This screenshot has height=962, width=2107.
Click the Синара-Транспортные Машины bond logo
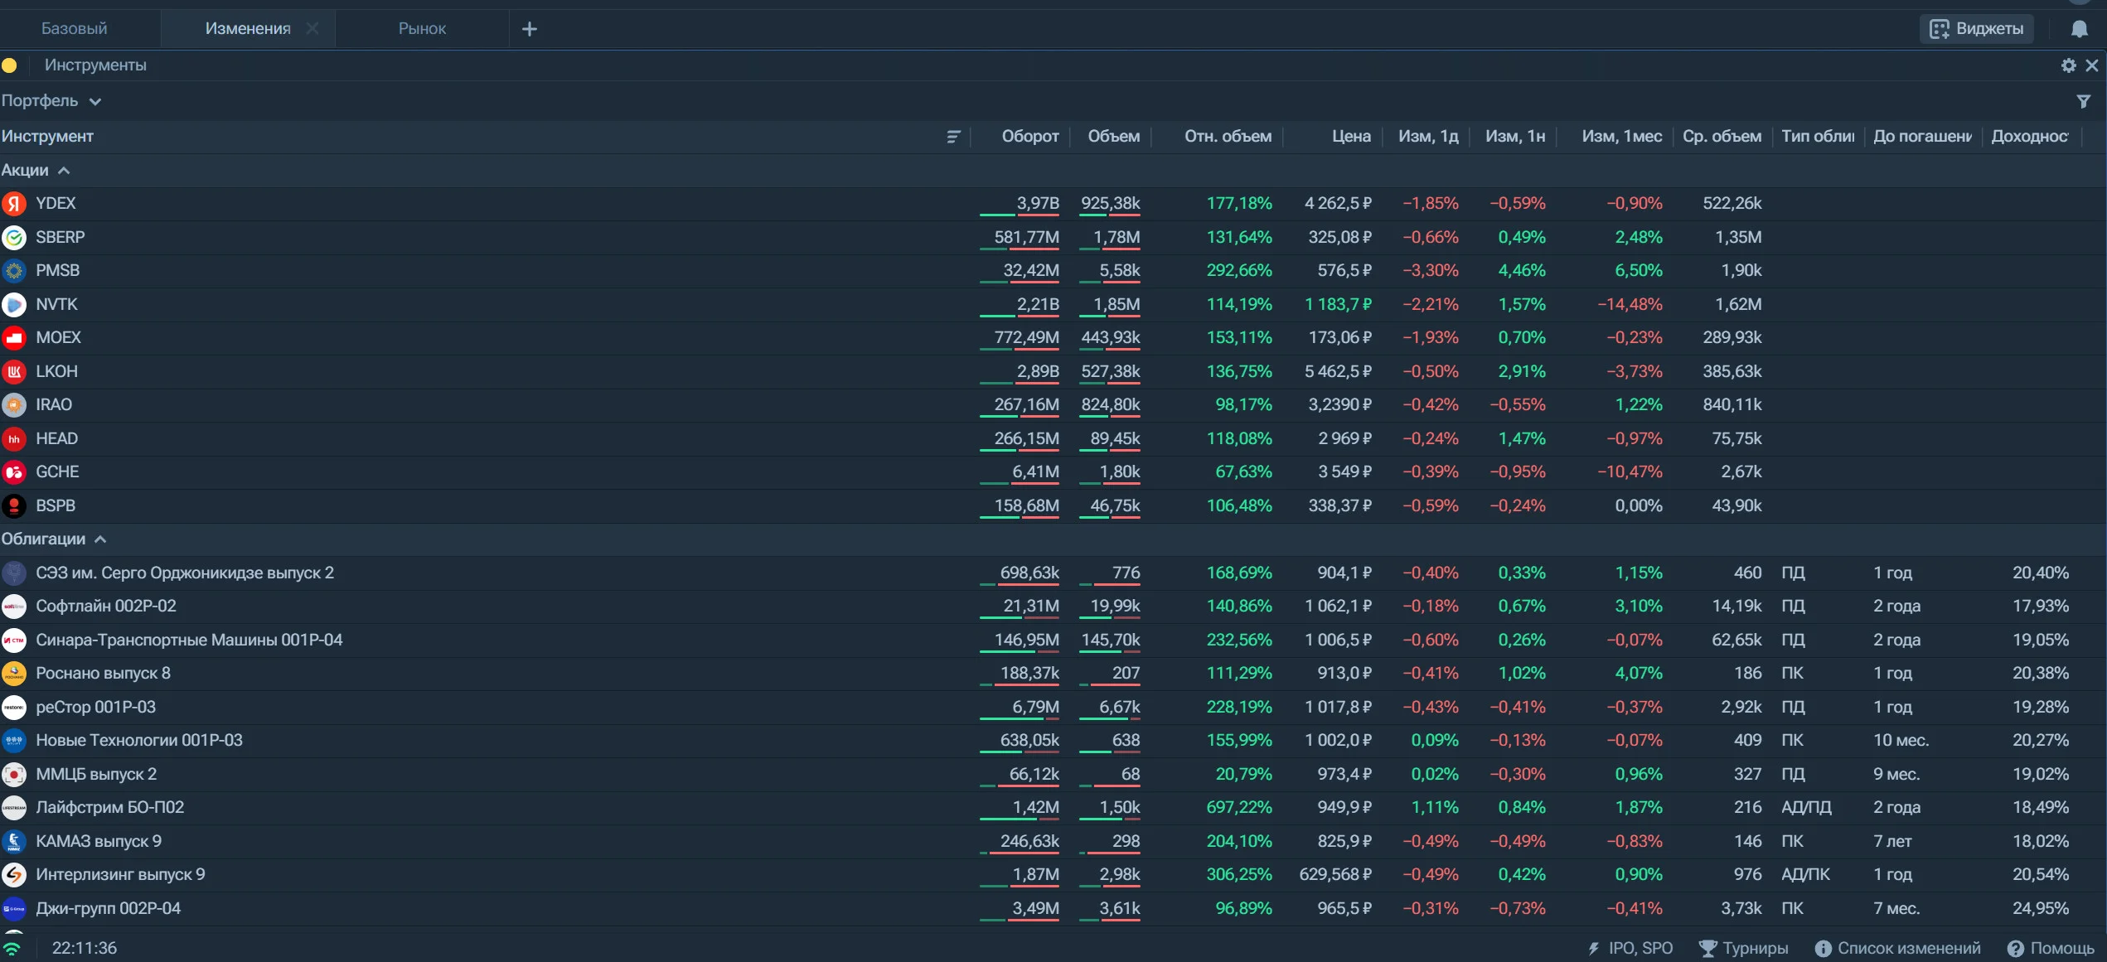[14, 641]
